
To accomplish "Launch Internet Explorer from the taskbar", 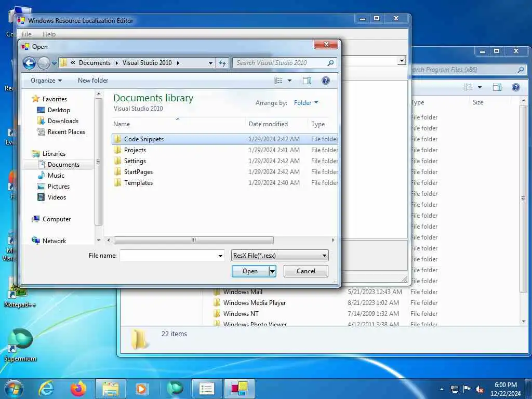I will [x=46, y=389].
